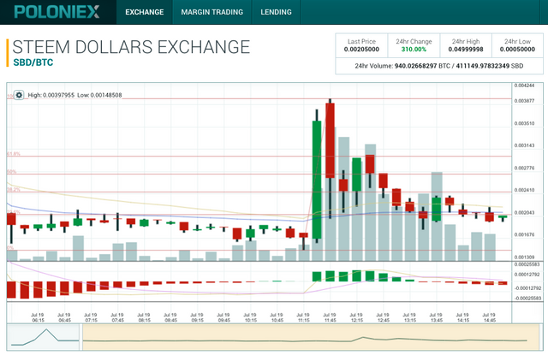Click the 24hr High value 0.04999998

click(466, 50)
